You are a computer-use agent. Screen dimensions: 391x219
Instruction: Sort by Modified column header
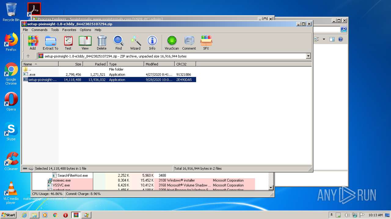pyautogui.click(x=159, y=64)
